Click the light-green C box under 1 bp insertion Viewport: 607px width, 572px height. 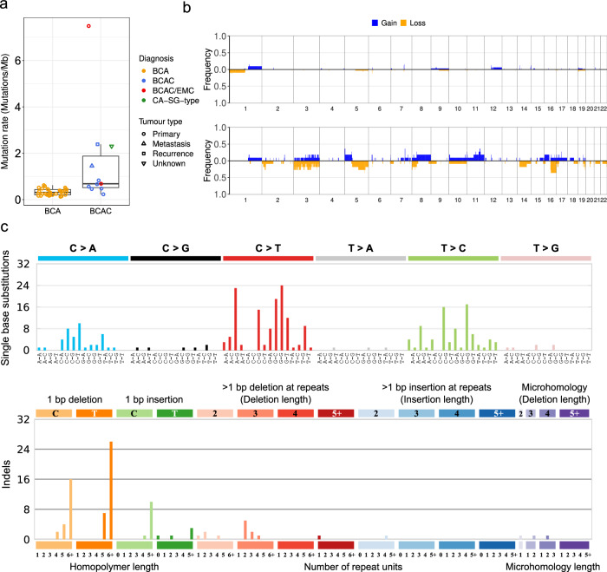pos(134,413)
